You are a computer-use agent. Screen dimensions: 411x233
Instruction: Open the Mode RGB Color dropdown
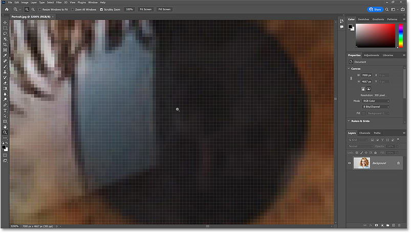coord(376,101)
